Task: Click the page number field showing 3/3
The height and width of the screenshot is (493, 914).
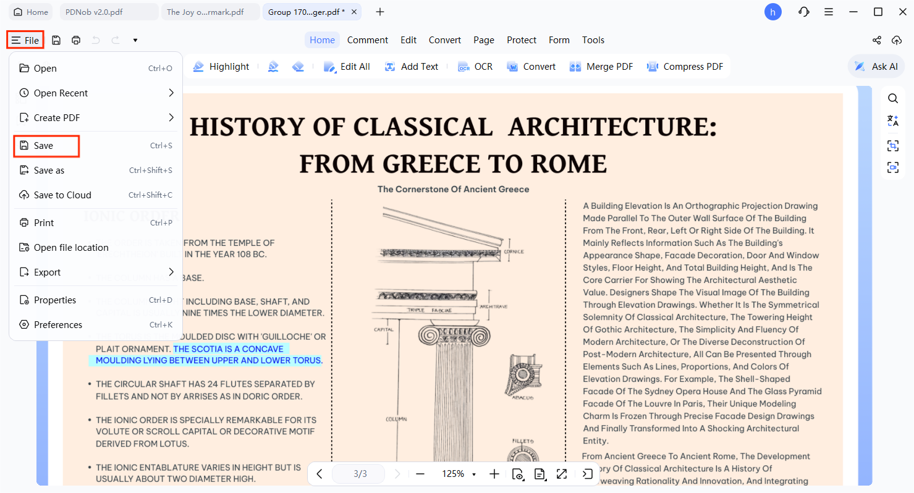Action: pyautogui.click(x=358, y=474)
